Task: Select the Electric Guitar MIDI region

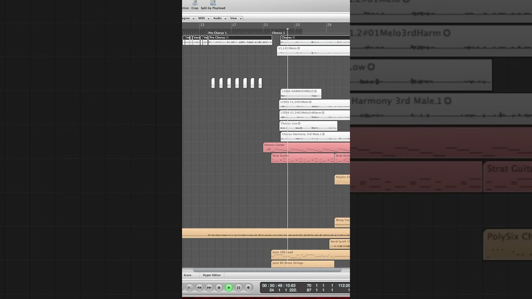Action: 306,147
